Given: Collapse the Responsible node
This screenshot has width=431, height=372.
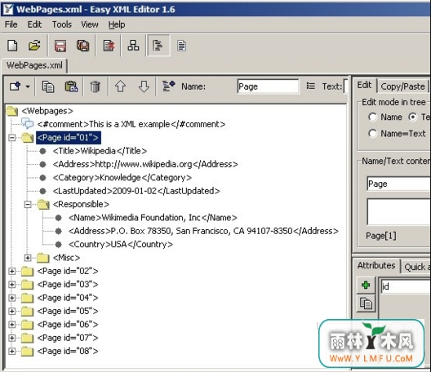Looking at the screenshot, I should [x=28, y=204].
